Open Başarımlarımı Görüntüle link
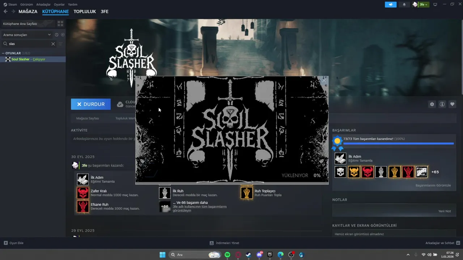This screenshot has height=260, width=463. [433, 185]
